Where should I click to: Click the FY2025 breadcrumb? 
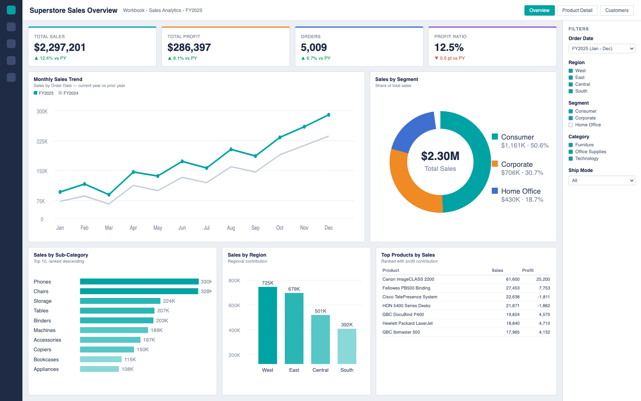coord(194,10)
